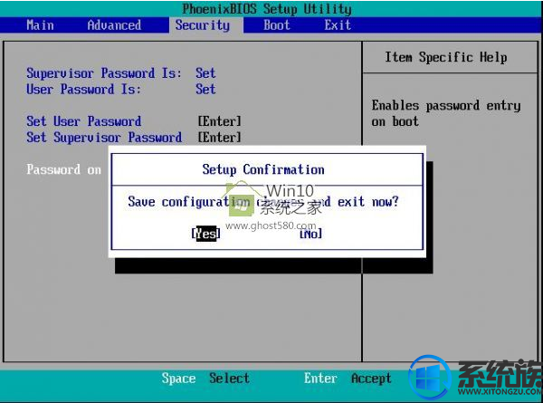Select Set Supervisor Password entry
This screenshot has height=403, width=543.
(x=104, y=138)
